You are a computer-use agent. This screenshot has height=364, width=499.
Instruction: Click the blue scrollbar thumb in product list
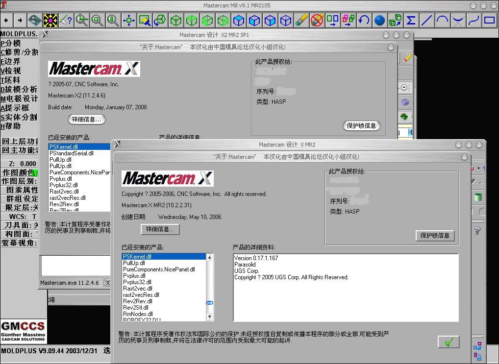click(209, 303)
